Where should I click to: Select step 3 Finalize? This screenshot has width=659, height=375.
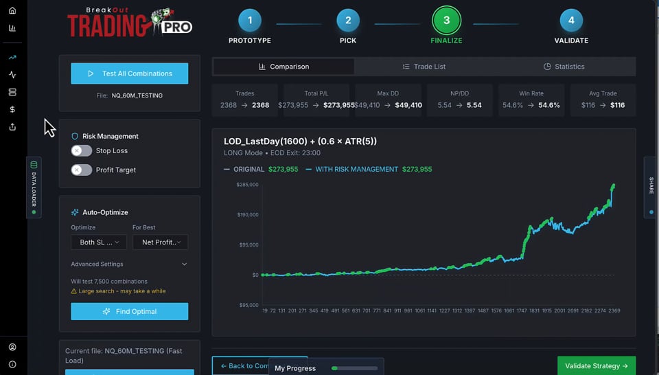(x=446, y=20)
